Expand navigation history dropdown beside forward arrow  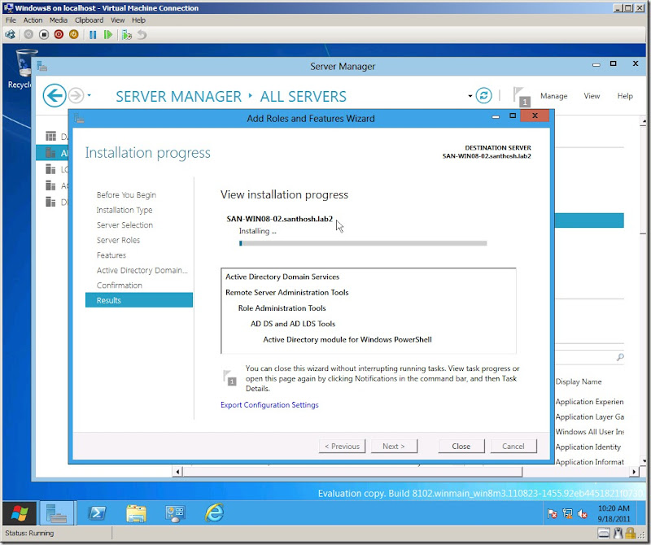point(89,95)
